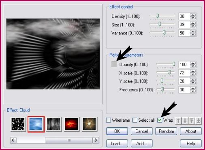Choose the gray smoke effect thumbnail
The image size is (205, 150).
[54, 124]
